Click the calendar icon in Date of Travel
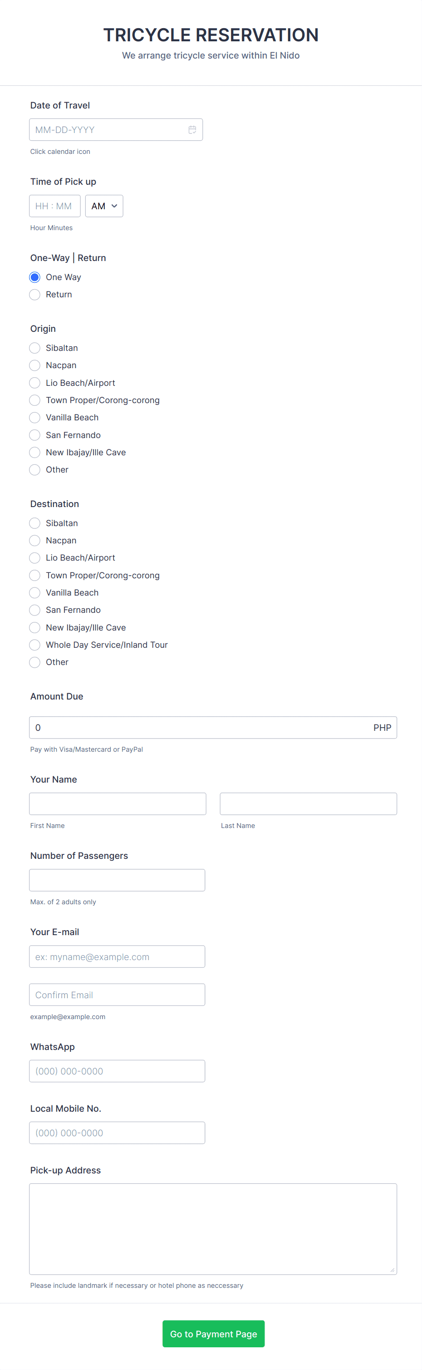This screenshot has width=422, height=1370. click(192, 129)
